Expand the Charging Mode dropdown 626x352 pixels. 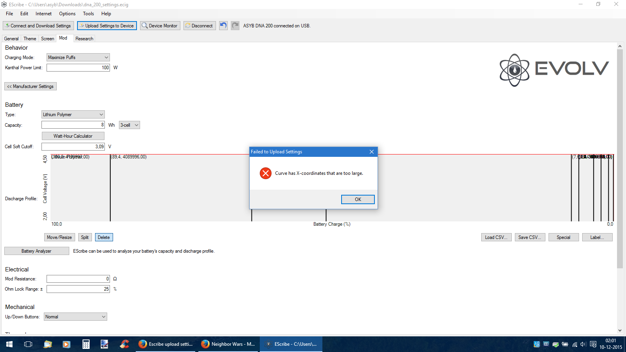click(x=78, y=57)
